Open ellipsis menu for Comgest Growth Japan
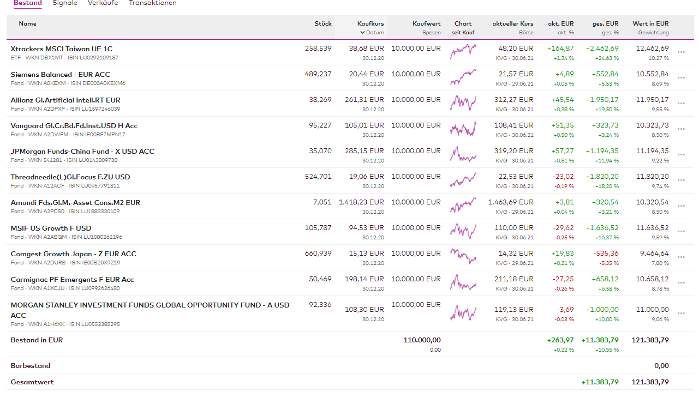Viewport: 699px width, 398px height. click(681, 257)
